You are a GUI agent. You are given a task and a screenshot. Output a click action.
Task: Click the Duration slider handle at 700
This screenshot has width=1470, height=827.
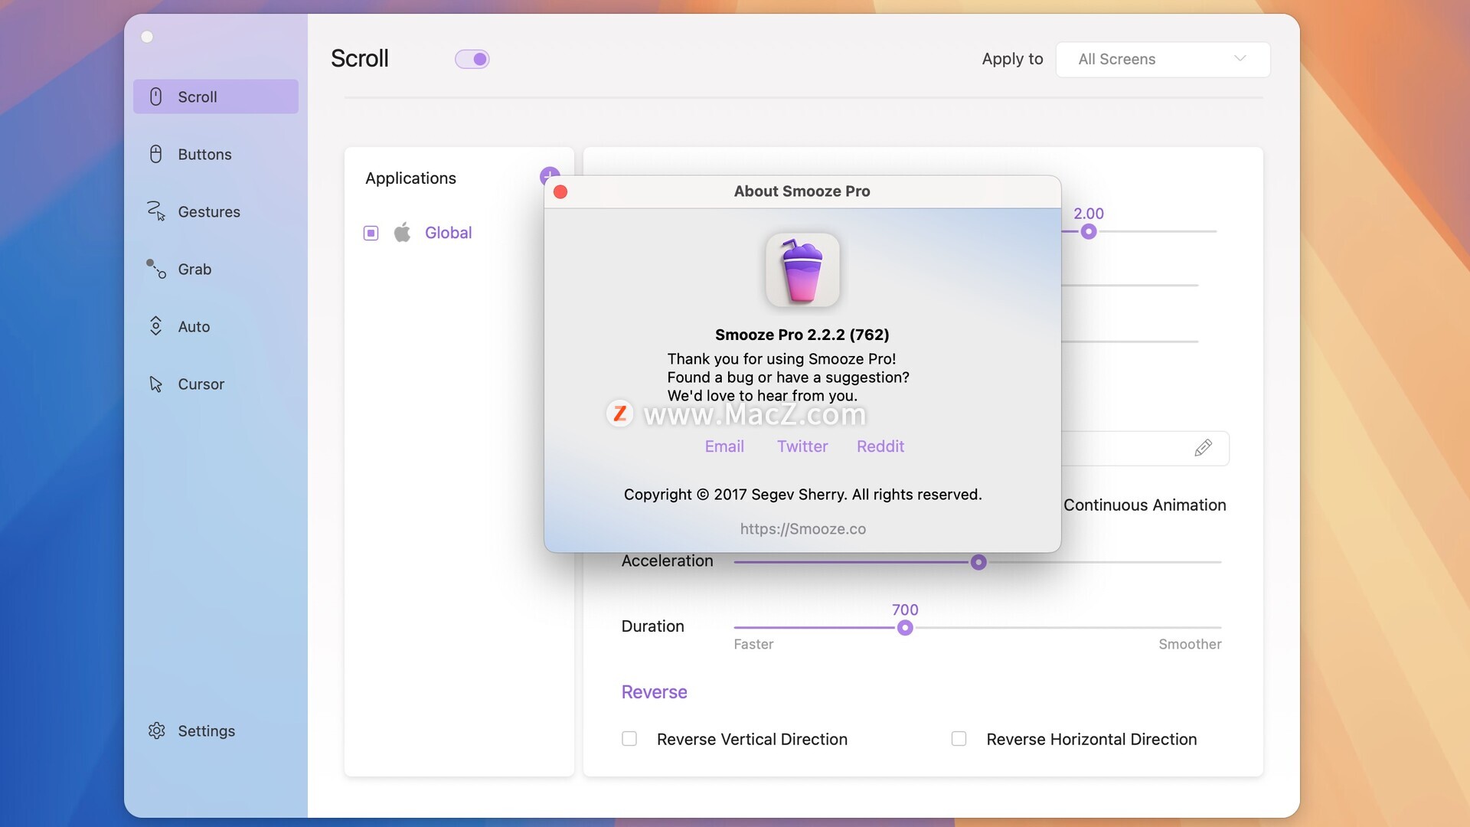[x=905, y=628]
